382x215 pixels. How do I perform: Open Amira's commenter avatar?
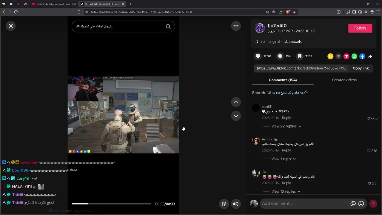click(256, 141)
